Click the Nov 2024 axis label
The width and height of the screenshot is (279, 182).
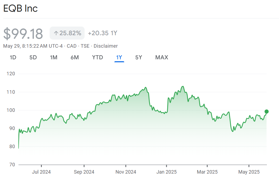click(126, 172)
